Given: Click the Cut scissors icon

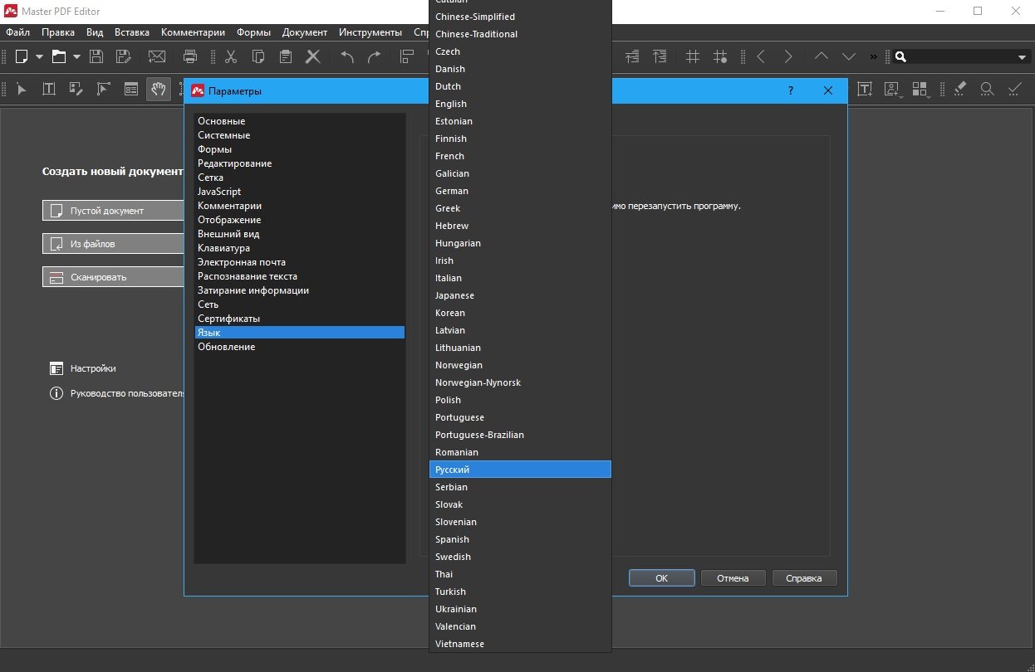Looking at the screenshot, I should point(231,56).
